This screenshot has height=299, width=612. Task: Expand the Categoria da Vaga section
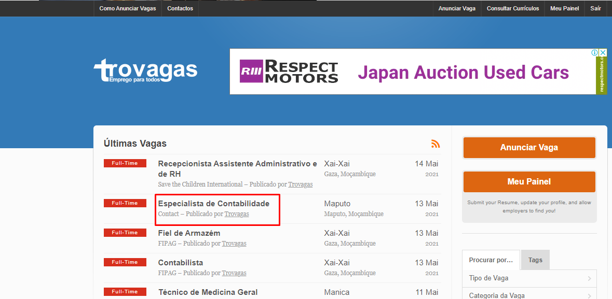pyautogui.click(x=529, y=295)
